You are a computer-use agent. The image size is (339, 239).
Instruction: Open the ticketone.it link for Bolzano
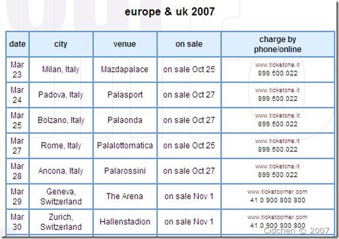[277, 116]
